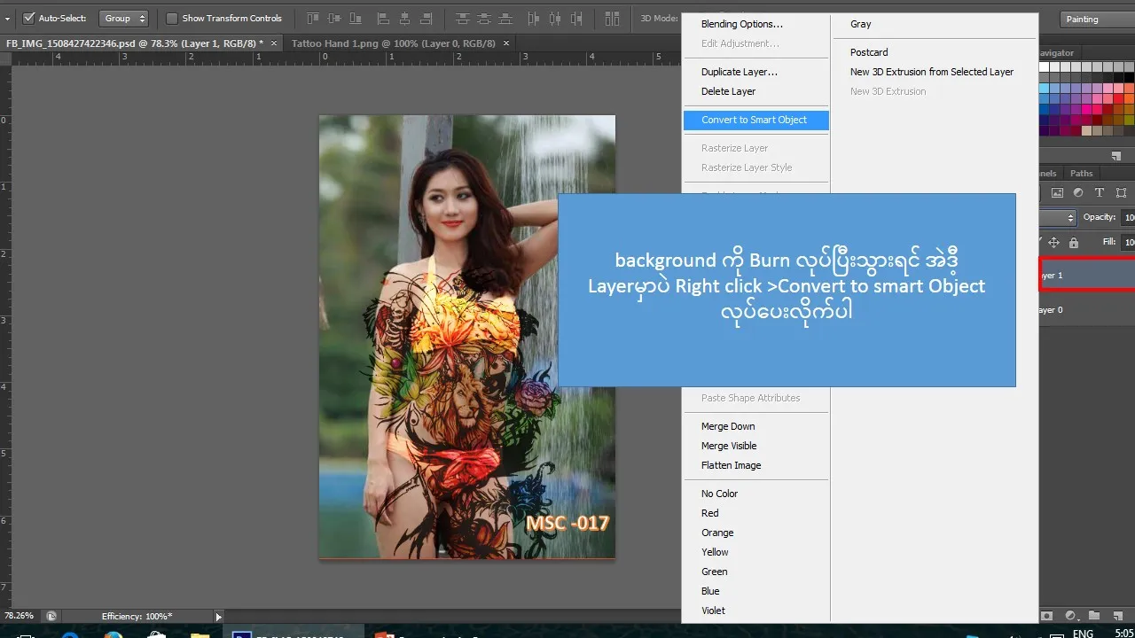
Task: Click the layer Opacity value field
Action: tap(1128, 217)
